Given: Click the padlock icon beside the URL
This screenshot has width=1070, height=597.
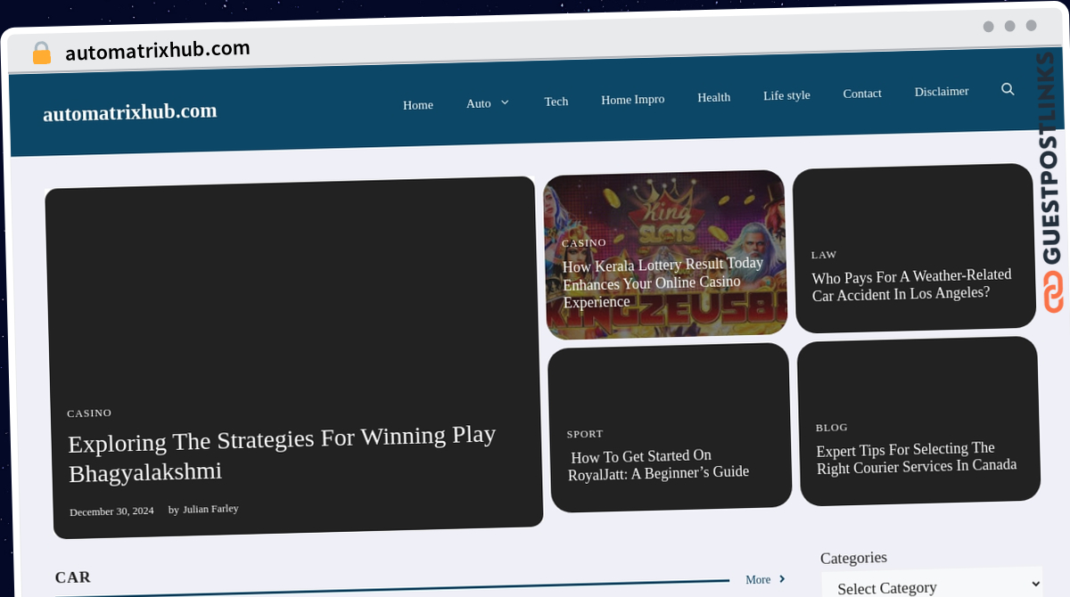Looking at the screenshot, I should pos(41,53).
